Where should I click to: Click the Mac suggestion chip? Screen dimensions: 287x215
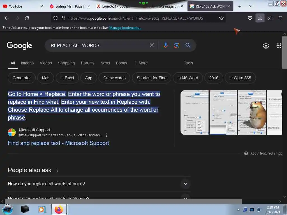46,78
